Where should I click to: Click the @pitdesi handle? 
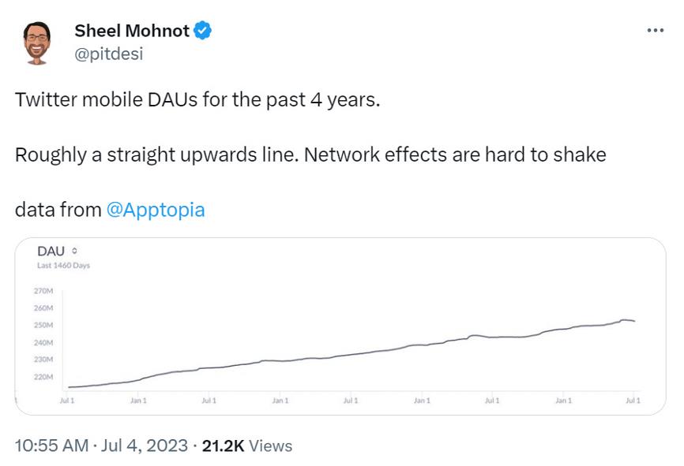(108, 54)
